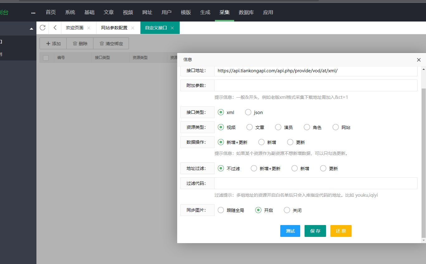Tick the select-all checkbox in table header

click(46, 58)
